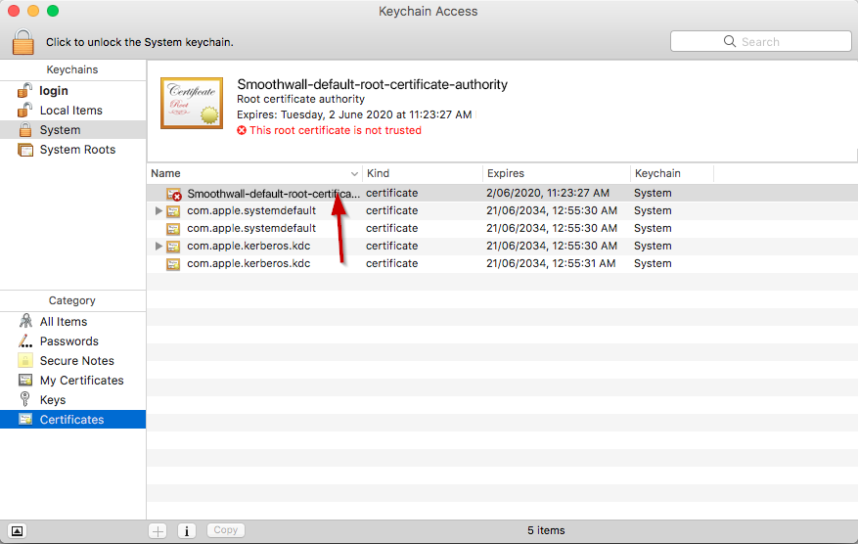Viewport: 858px width, 544px height.
Task: Click the Certificates category
Action: coord(71,420)
